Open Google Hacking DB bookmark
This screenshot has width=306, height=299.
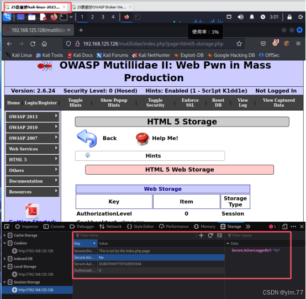[x=231, y=55]
